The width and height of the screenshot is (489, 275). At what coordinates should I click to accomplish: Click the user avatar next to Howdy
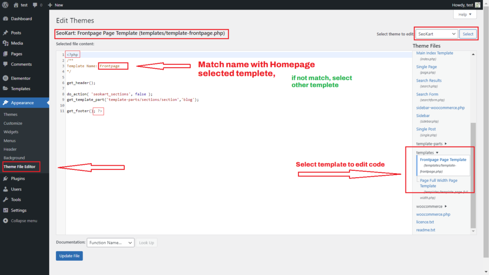(478, 5)
